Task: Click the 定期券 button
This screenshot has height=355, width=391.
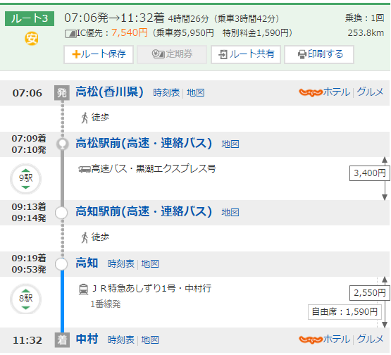Action: click(x=172, y=54)
